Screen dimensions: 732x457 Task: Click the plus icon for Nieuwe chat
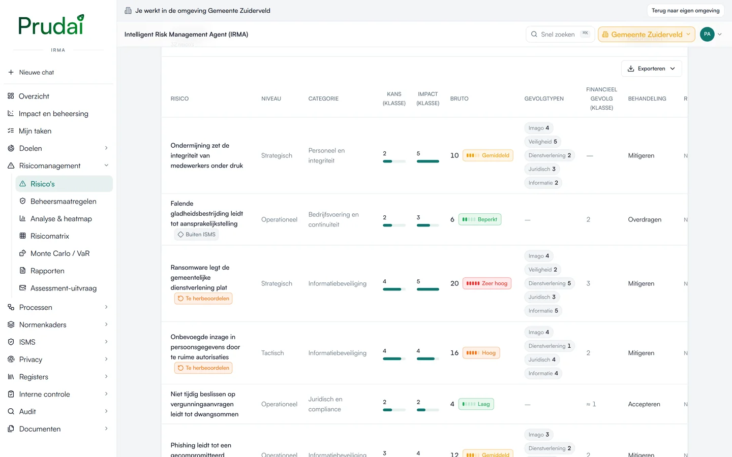click(11, 72)
